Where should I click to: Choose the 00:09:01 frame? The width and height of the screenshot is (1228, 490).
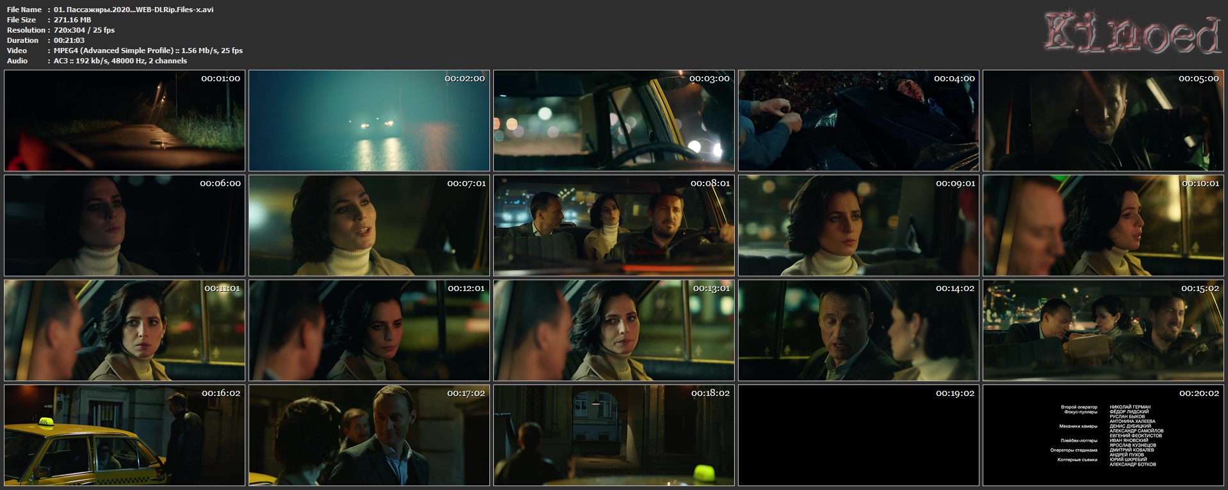pos(858,225)
